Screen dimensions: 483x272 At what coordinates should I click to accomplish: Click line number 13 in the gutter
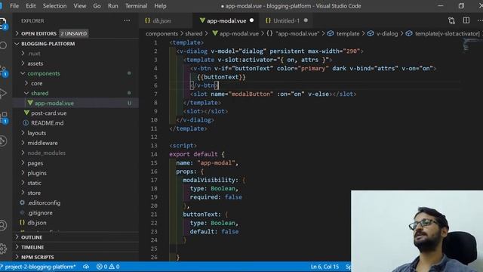coord(154,145)
